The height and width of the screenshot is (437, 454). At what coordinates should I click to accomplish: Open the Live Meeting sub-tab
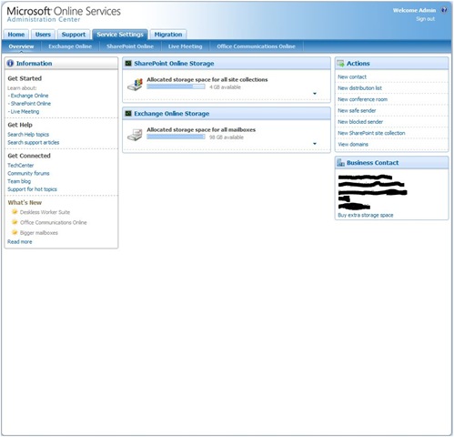tap(186, 46)
